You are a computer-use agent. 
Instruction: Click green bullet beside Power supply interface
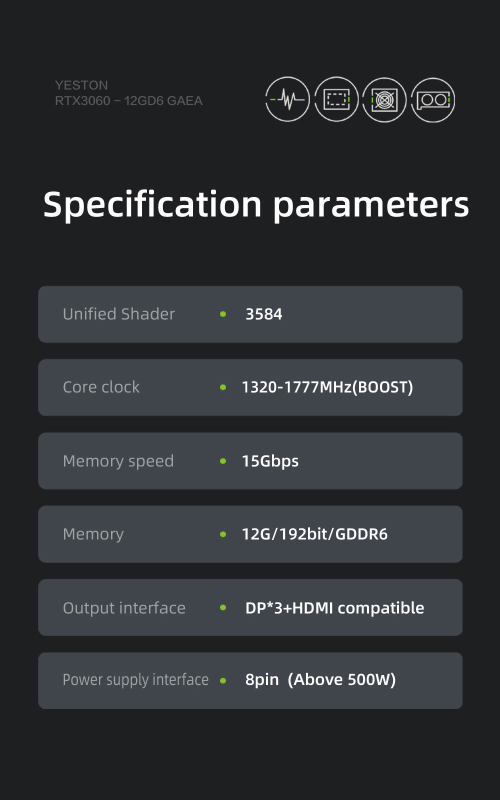[x=223, y=680]
